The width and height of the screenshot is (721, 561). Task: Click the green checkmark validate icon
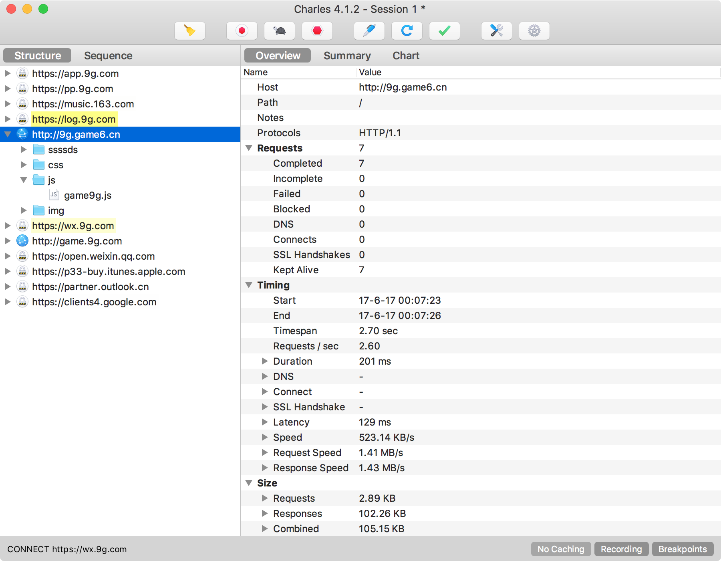click(444, 31)
